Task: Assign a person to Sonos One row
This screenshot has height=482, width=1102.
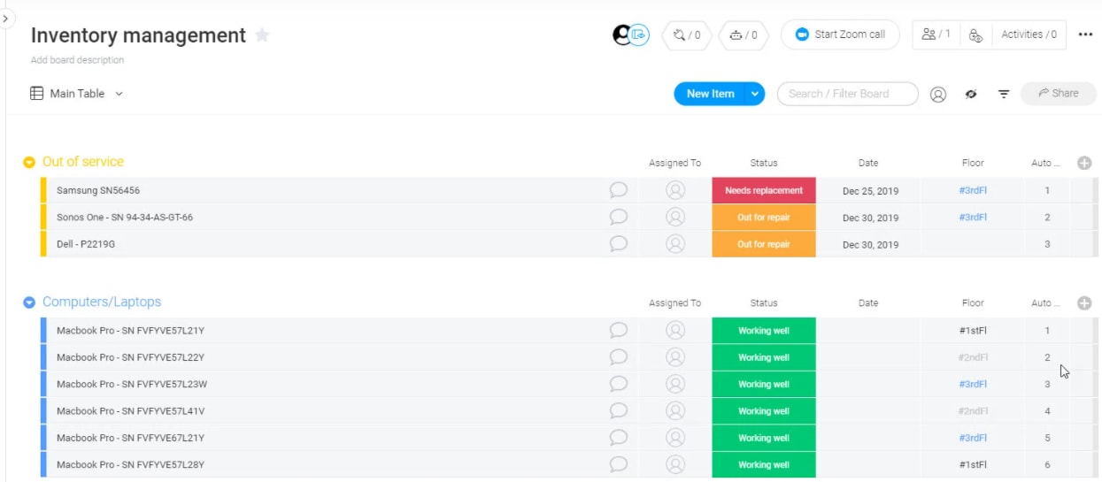Action: 675,217
